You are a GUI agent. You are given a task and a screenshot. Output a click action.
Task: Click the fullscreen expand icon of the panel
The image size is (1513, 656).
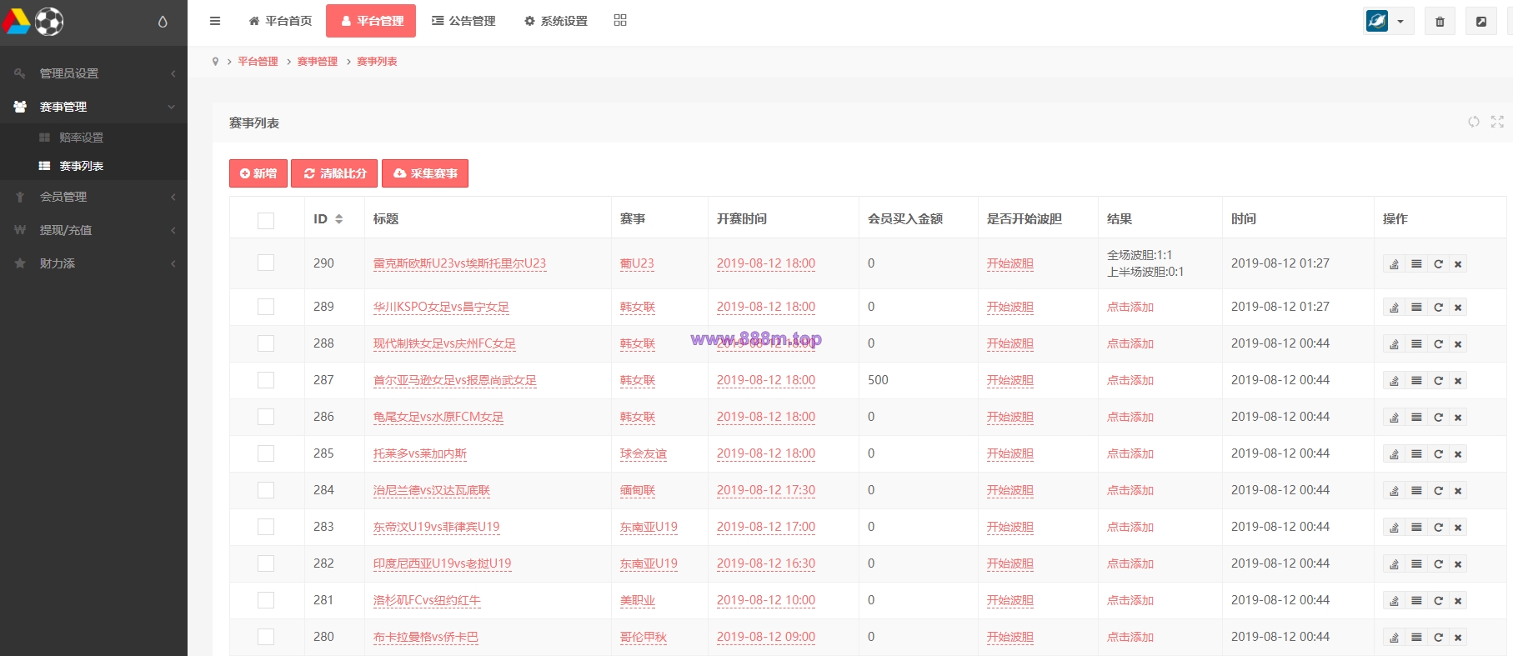pyautogui.click(x=1497, y=122)
